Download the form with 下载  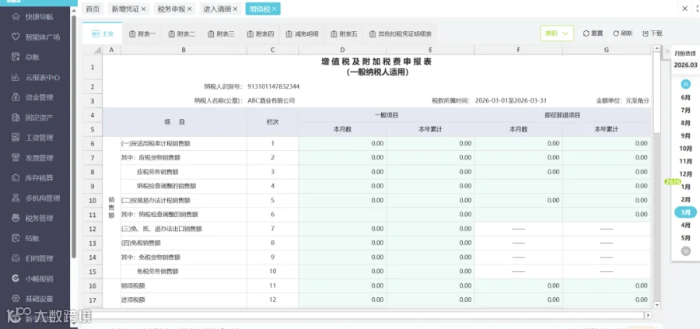pyautogui.click(x=653, y=33)
